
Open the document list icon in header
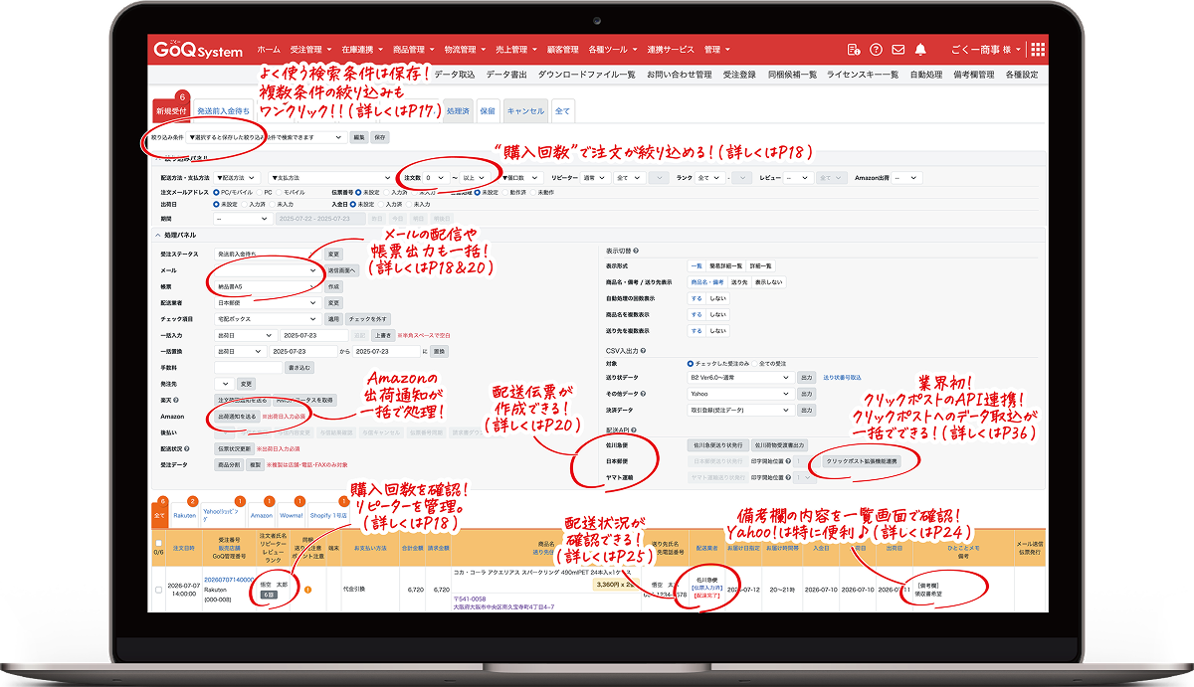[x=853, y=50]
